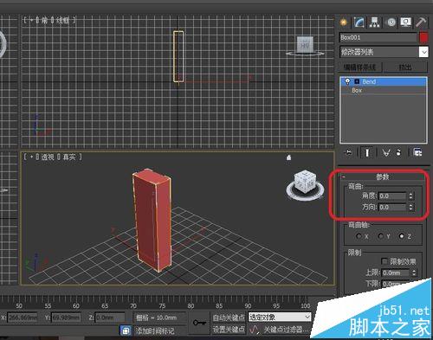Viewport: 433px width, 340px height.
Task: Click the X coordinate field
Action: pos(23,318)
